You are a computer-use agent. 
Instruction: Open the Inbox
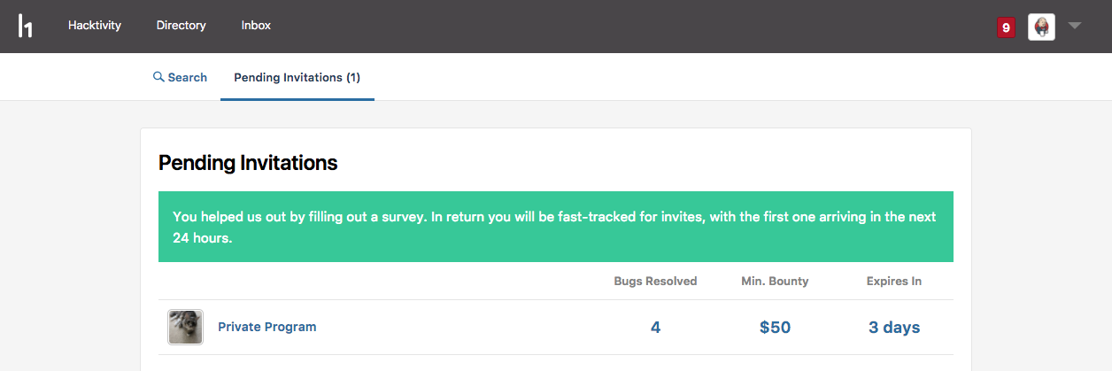(256, 26)
